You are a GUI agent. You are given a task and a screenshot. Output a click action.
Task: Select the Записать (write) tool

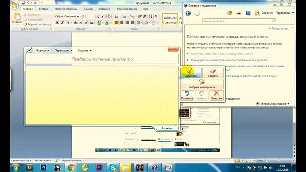coord(191,73)
